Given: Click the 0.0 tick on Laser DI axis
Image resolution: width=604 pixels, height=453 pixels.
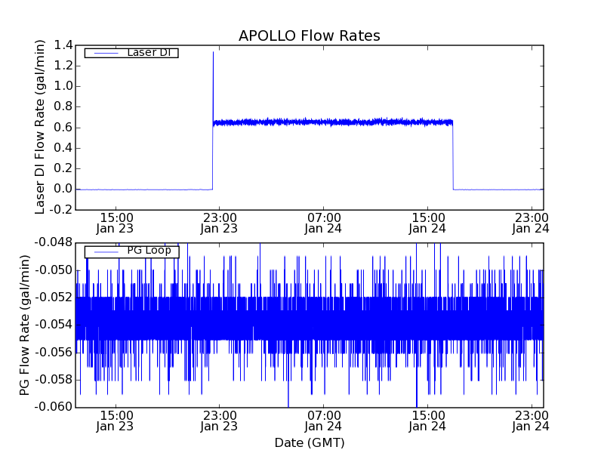Looking at the screenshot, I should click(x=63, y=190).
